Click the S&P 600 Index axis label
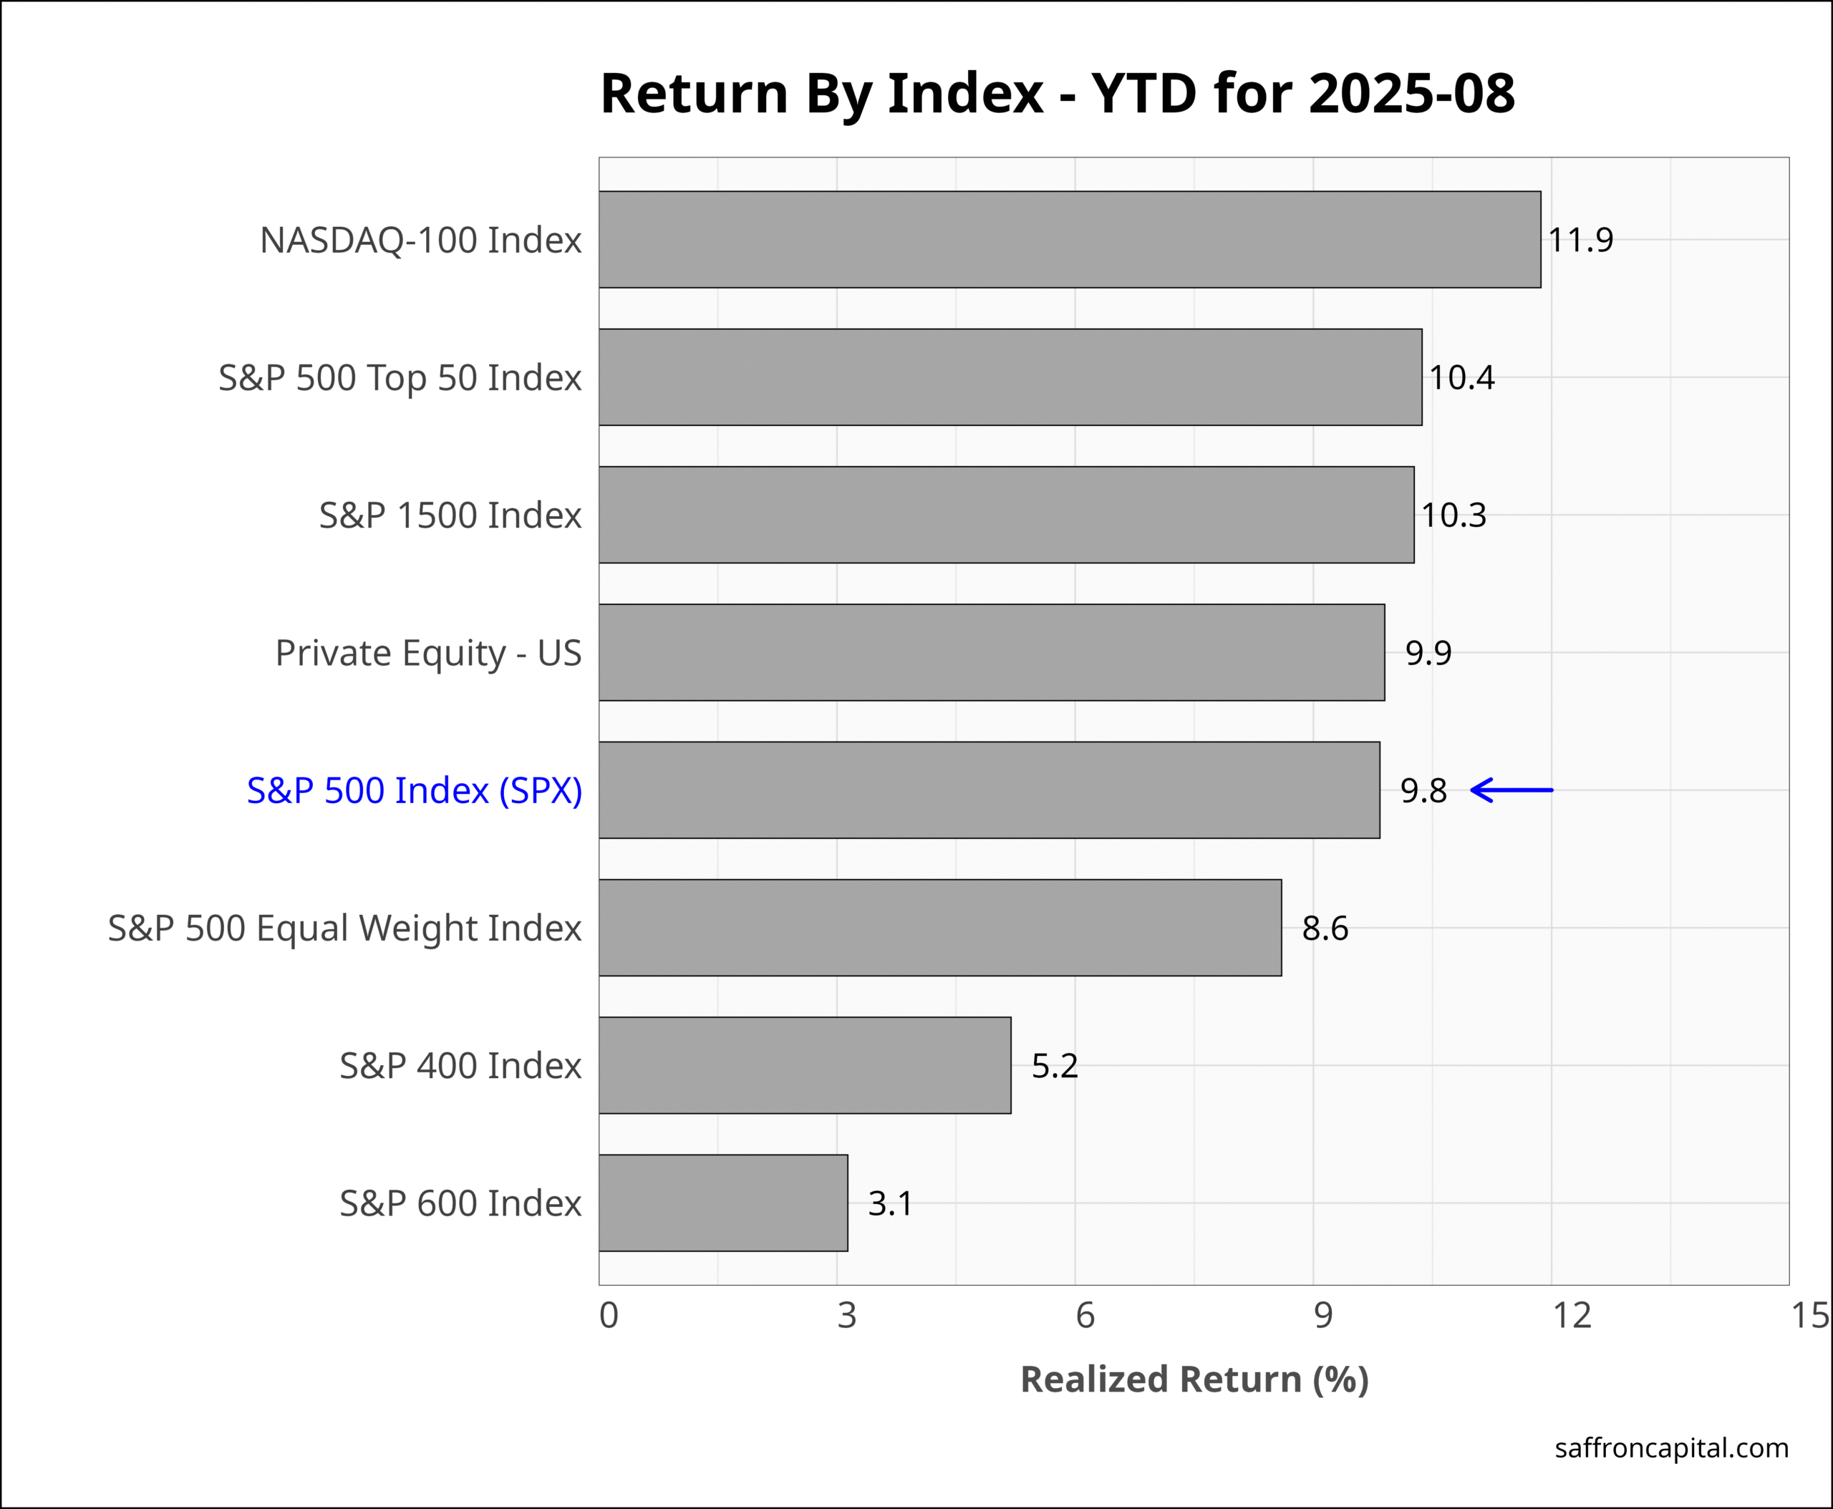 pos(460,1203)
